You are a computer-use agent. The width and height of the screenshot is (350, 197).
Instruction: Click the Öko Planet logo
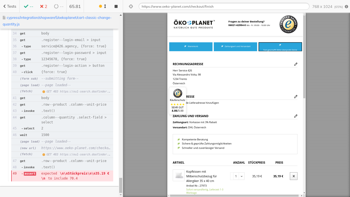(x=194, y=24)
